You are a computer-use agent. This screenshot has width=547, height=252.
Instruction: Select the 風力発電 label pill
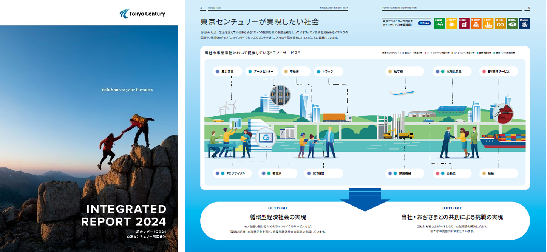[x=227, y=71]
